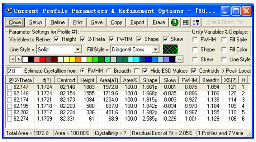Enable unify Line Style checkbox

coord(224,60)
